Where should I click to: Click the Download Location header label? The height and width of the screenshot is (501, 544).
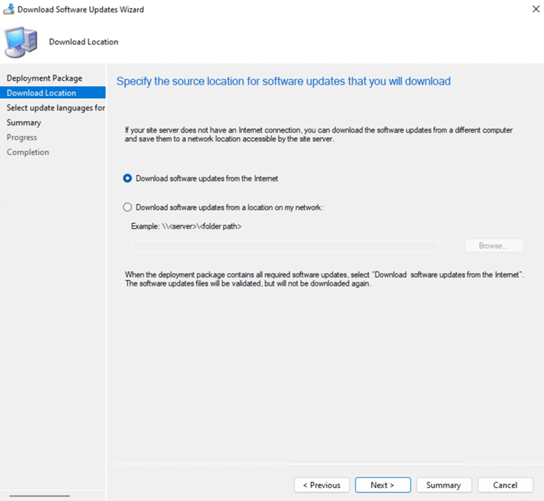(84, 42)
